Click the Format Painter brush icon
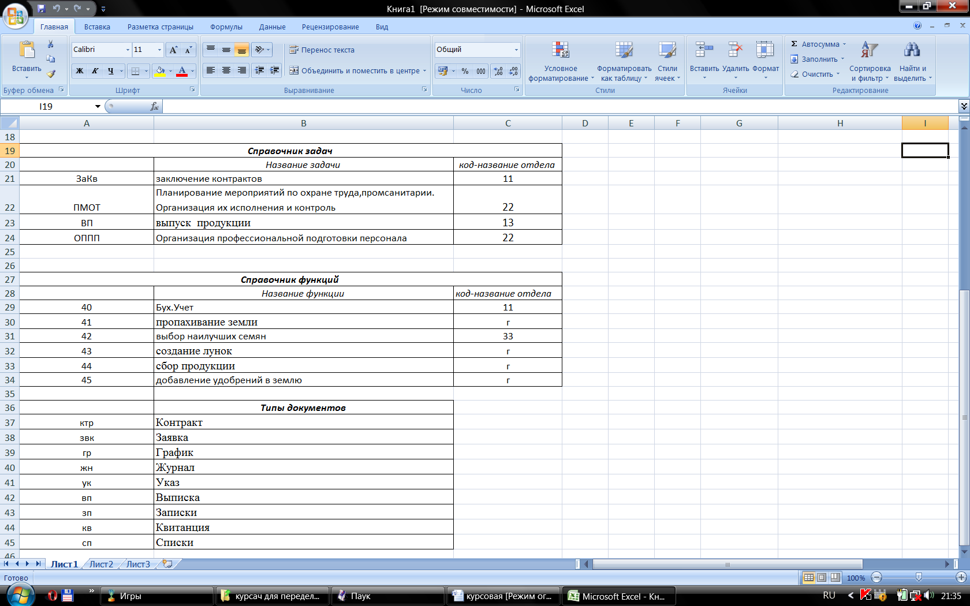Image resolution: width=970 pixels, height=606 pixels. coord(51,74)
